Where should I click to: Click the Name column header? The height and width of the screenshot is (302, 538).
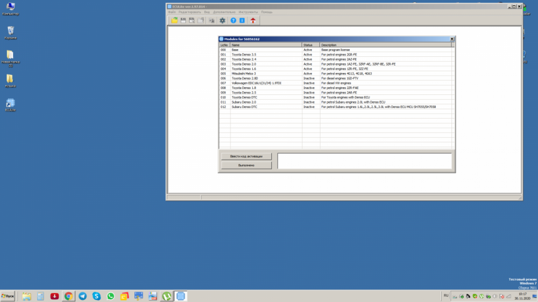pos(266,45)
